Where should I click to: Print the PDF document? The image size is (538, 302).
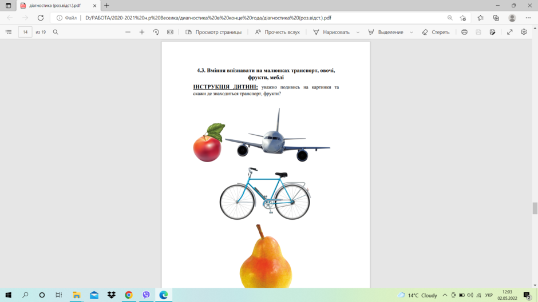pyautogui.click(x=464, y=32)
